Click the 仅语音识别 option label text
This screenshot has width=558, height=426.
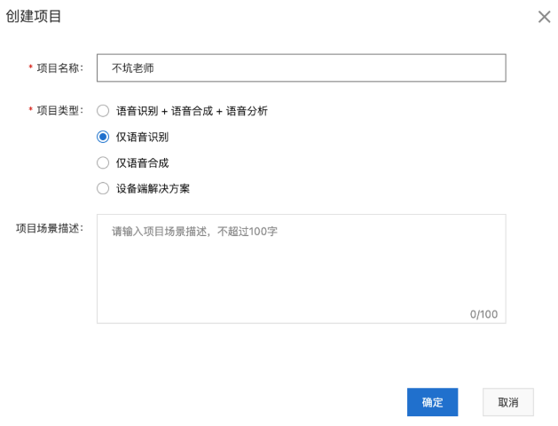142,137
